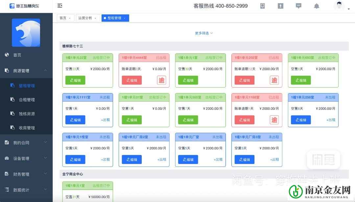Click the lion logo image in sidebar
The height and width of the screenshot is (202, 355).
pos(26,32)
